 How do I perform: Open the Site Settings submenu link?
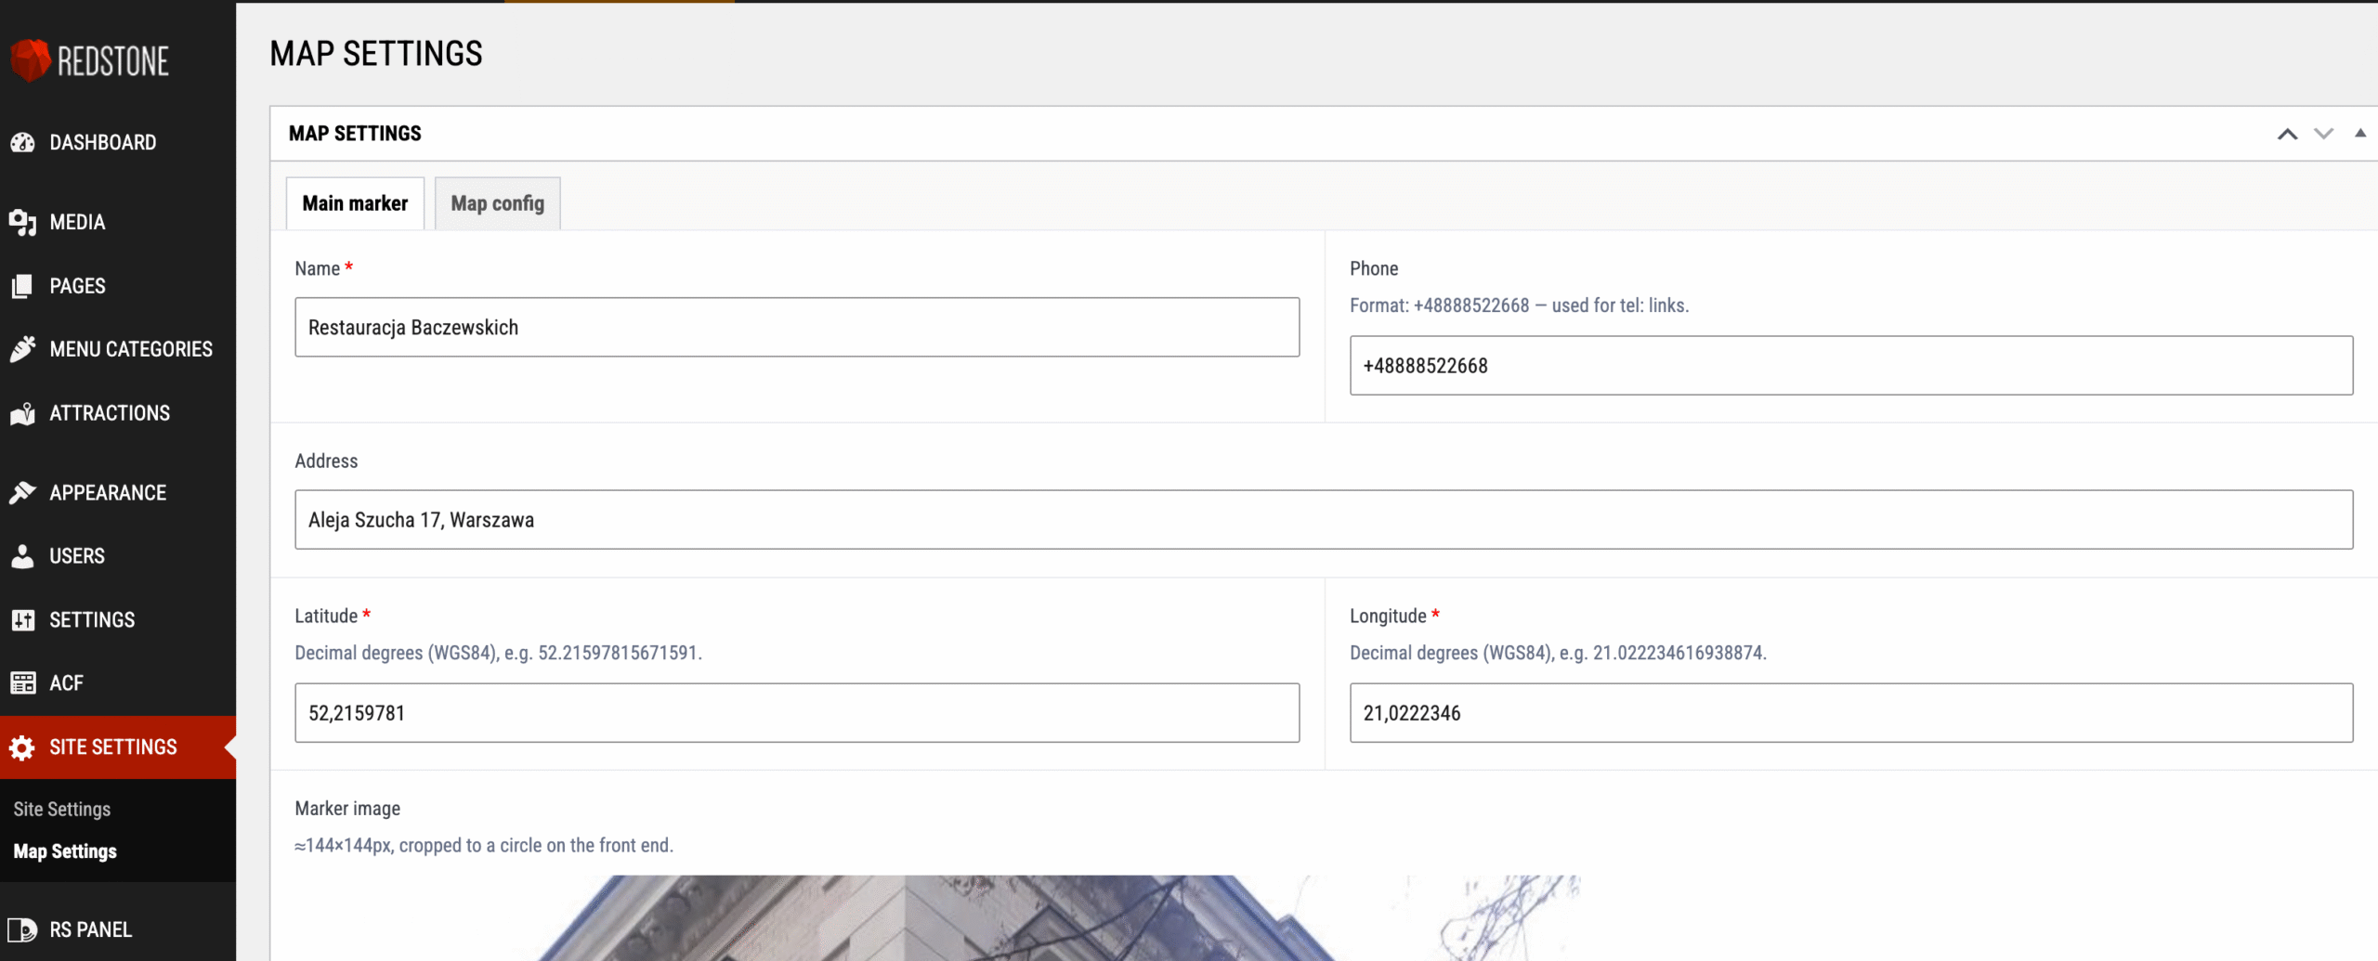(61, 810)
